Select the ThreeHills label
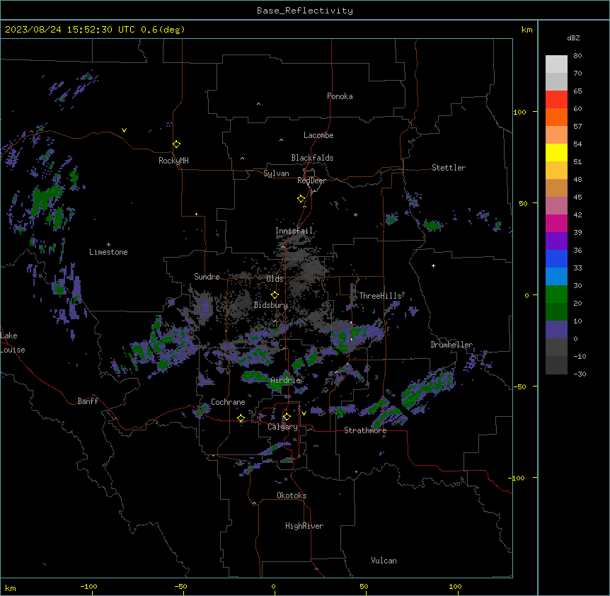This screenshot has width=610, height=596. [381, 296]
